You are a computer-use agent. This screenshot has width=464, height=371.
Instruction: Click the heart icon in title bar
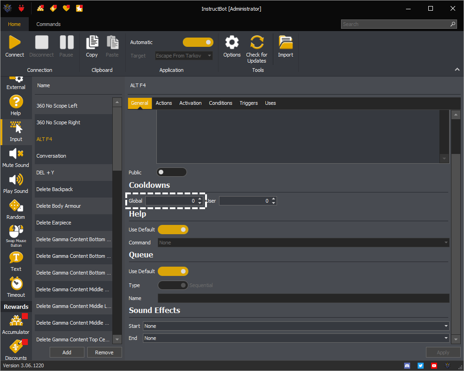(66, 8)
